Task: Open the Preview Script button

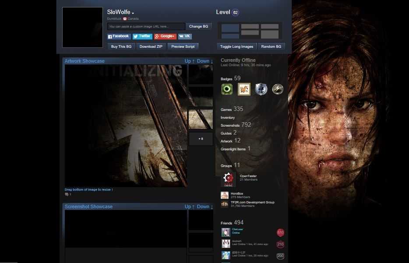Action: coord(183,46)
